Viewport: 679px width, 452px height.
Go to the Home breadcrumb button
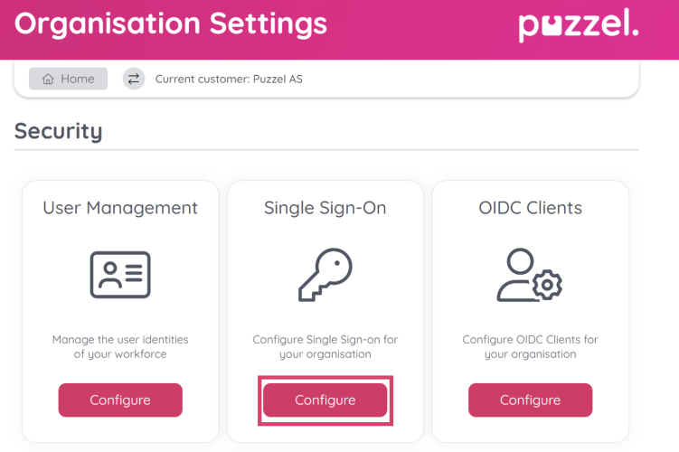68,79
